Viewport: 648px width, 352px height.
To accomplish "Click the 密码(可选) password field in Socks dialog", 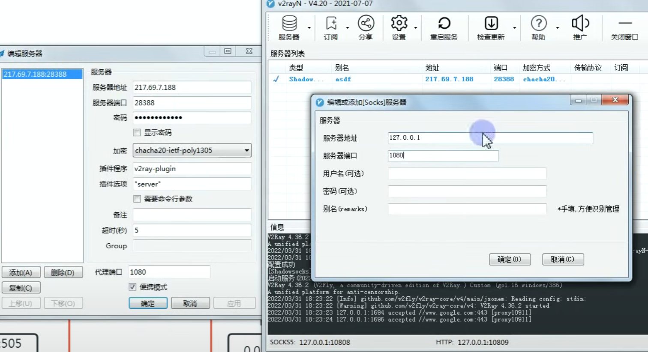I will [467, 191].
